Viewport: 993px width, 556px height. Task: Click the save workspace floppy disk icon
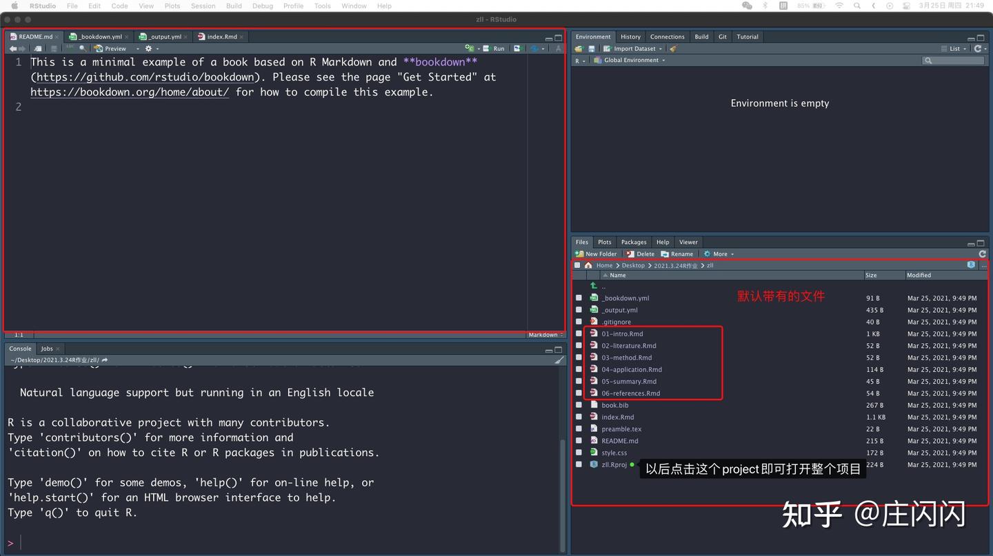click(591, 48)
